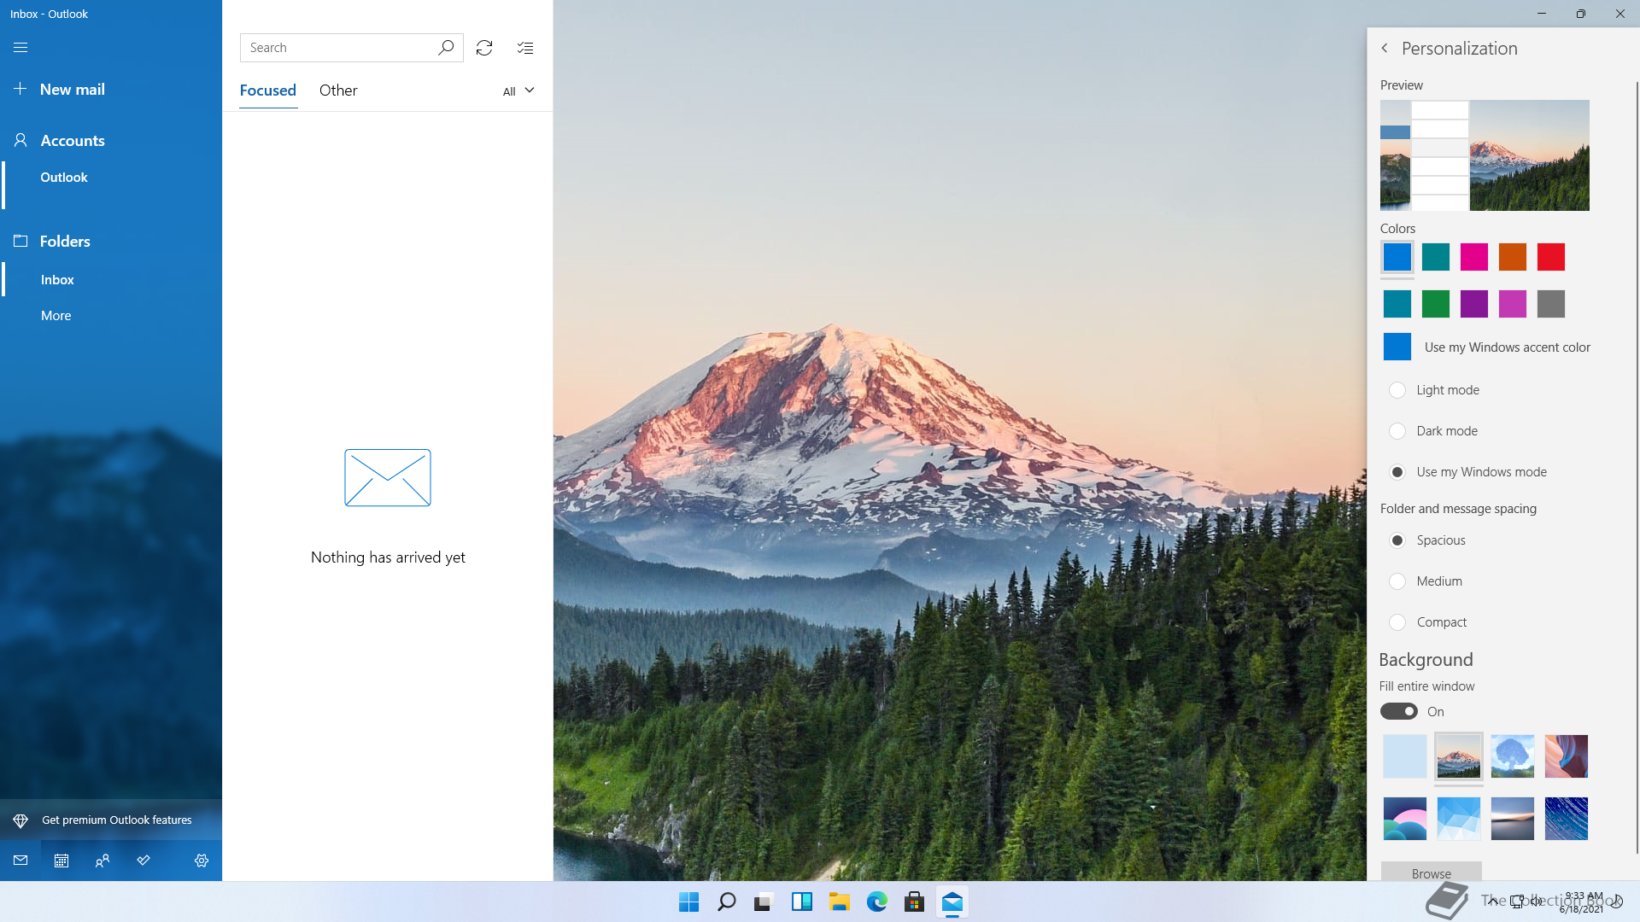Click the Mail app icon in the taskbar
The width and height of the screenshot is (1640, 922).
point(952,902)
